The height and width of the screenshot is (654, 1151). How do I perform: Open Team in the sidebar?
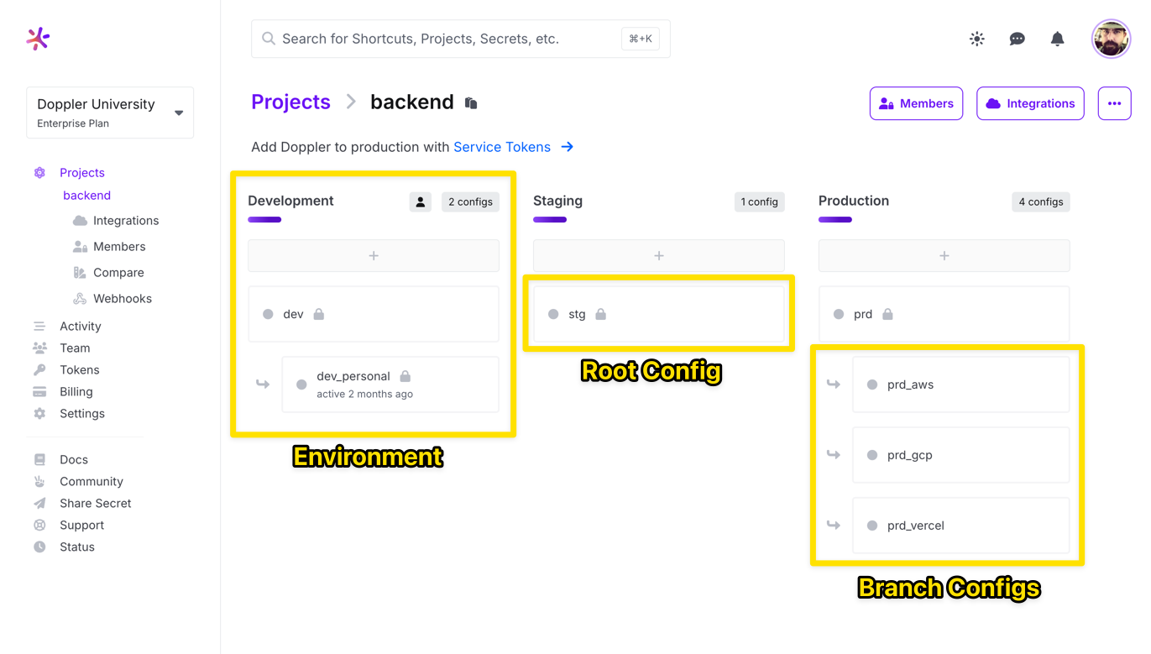pyautogui.click(x=75, y=348)
